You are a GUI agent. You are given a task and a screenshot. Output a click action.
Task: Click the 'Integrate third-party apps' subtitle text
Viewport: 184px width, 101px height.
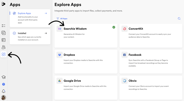89,11
